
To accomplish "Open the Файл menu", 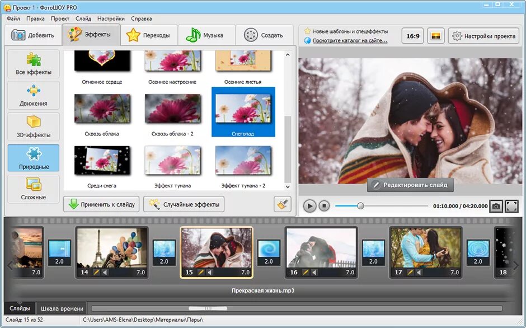I will click(13, 18).
